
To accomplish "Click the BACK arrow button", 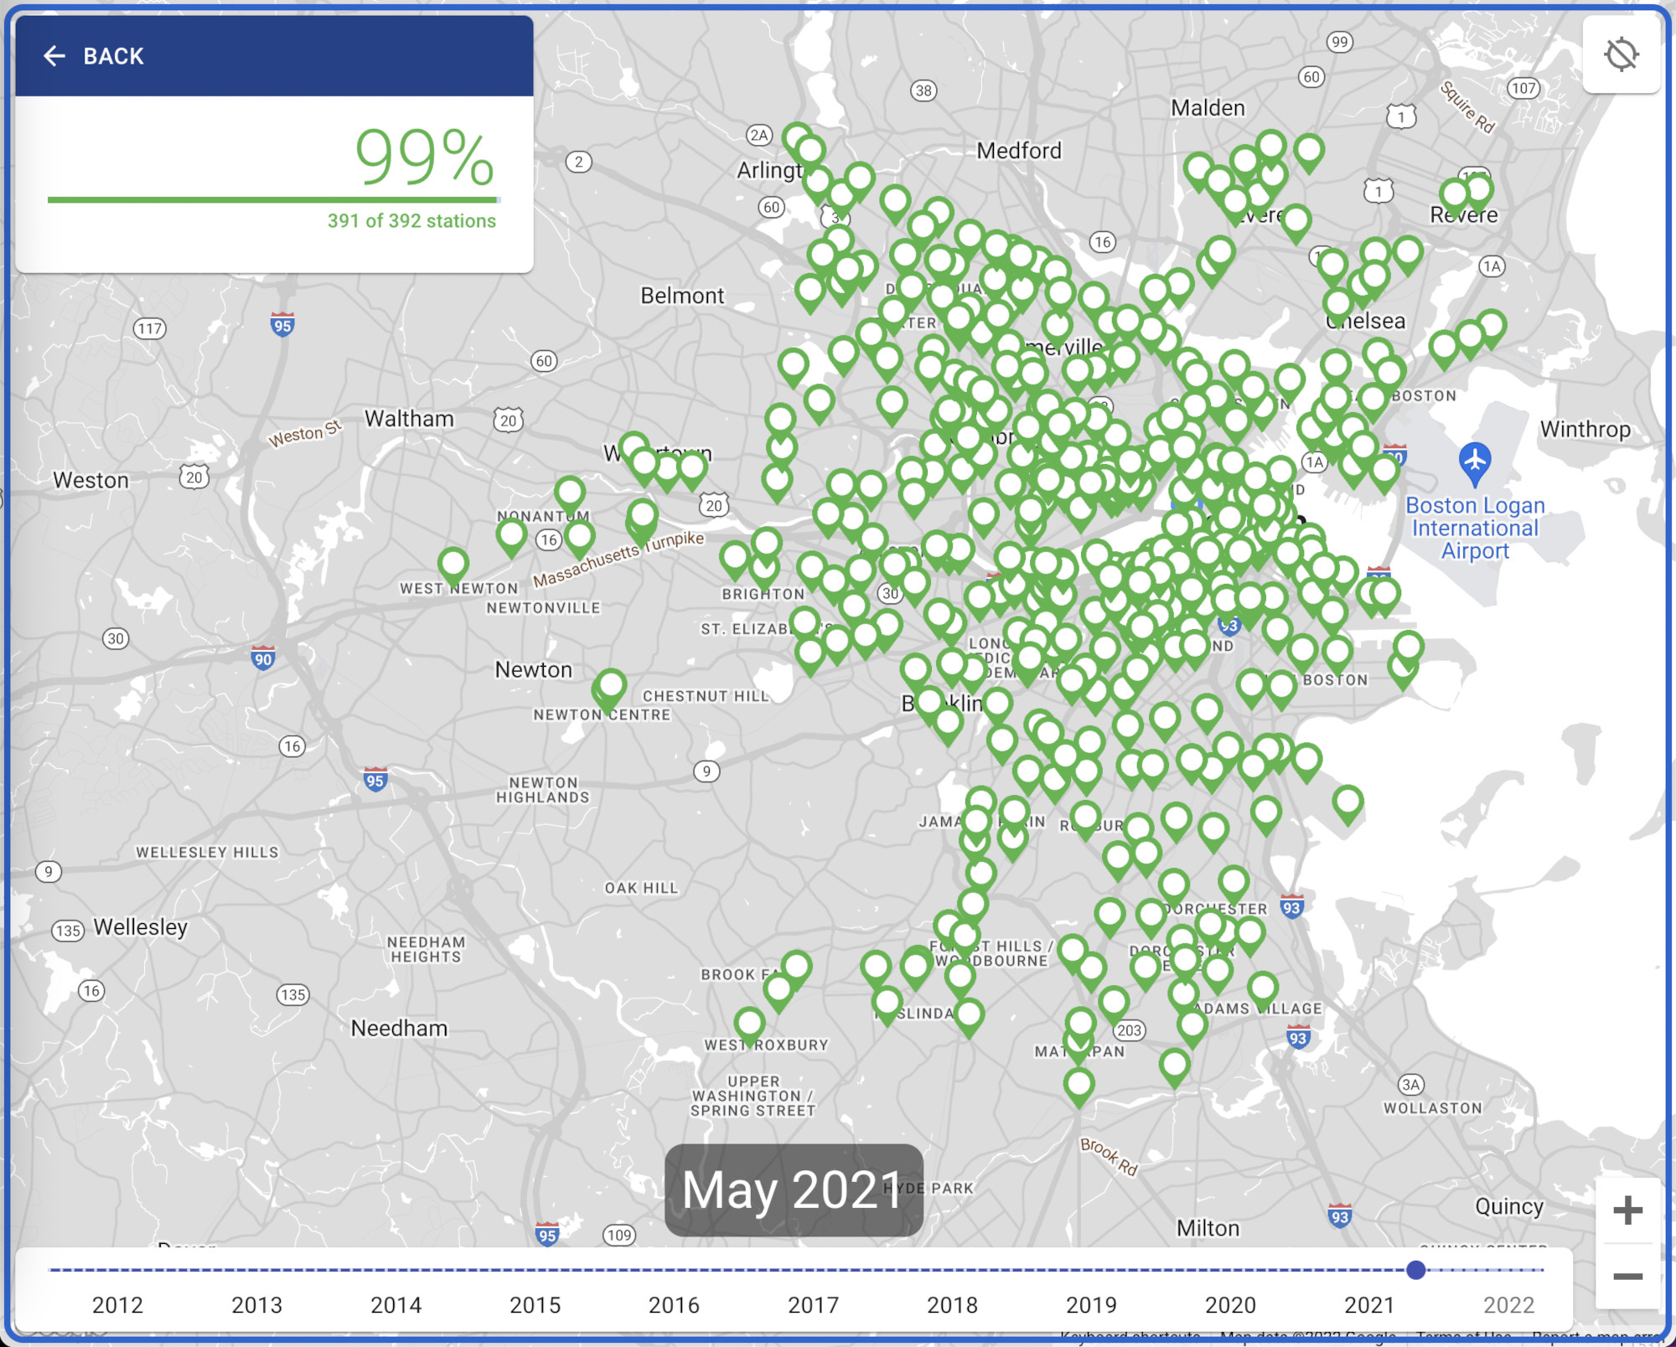I will pos(55,56).
